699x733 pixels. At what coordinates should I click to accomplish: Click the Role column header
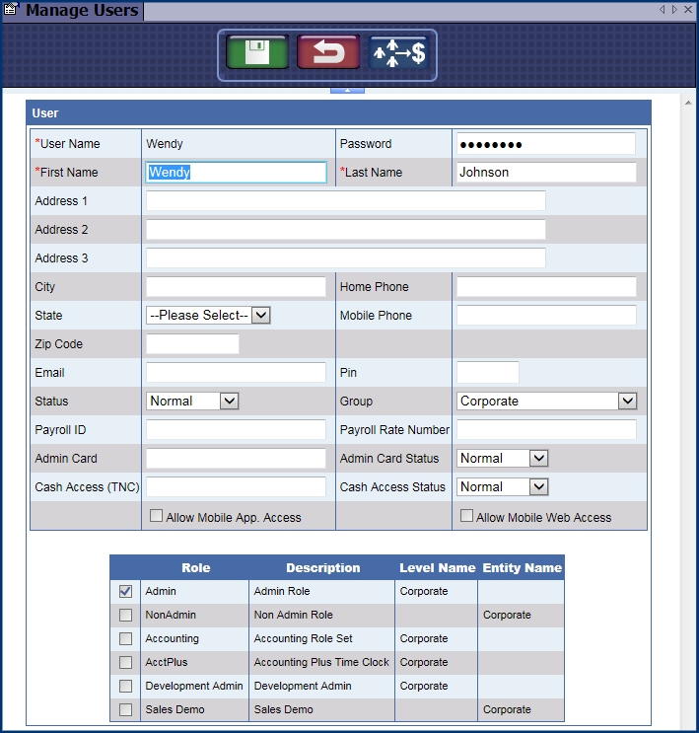(195, 568)
